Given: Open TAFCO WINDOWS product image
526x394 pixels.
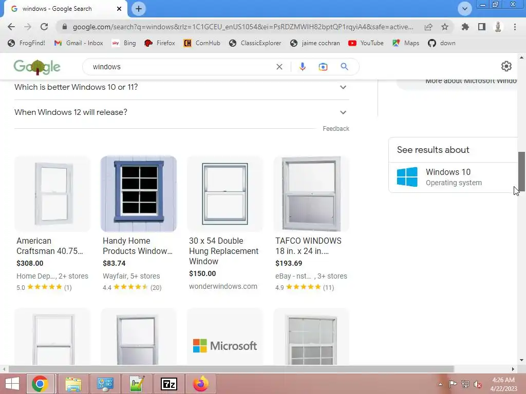Looking at the screenshot, I should coord(311,193).
